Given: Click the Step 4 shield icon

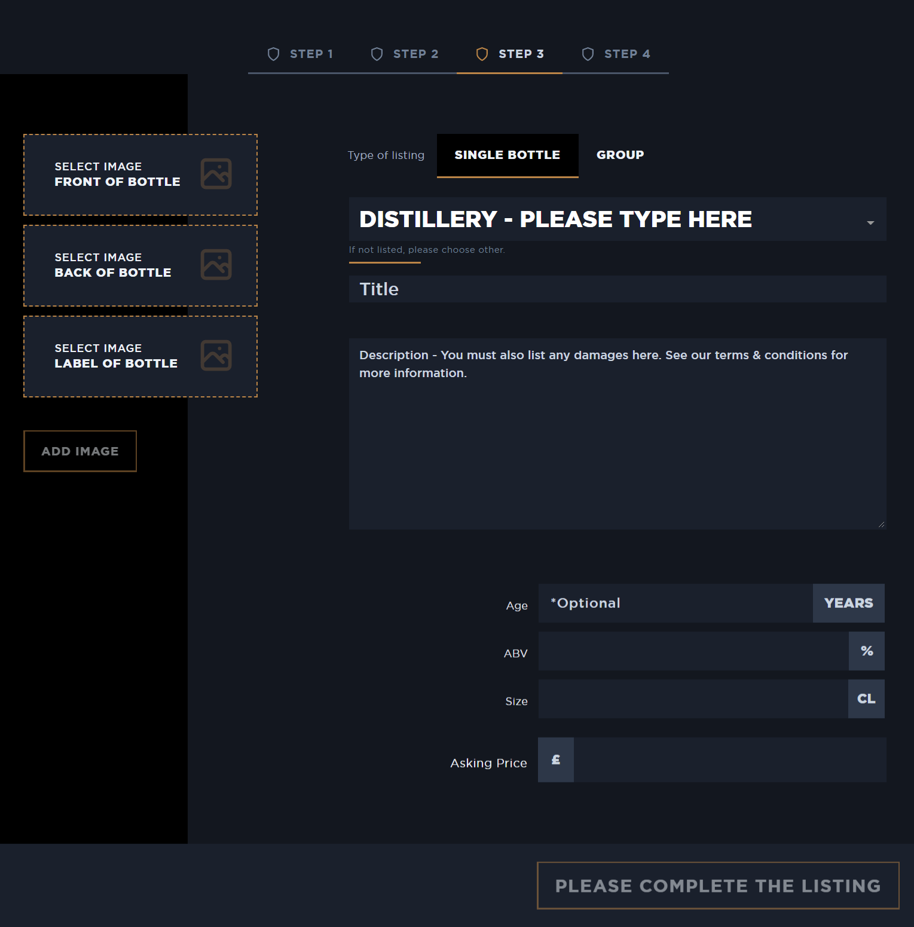Looking at the screenshot, I should [x=588, y=53].
